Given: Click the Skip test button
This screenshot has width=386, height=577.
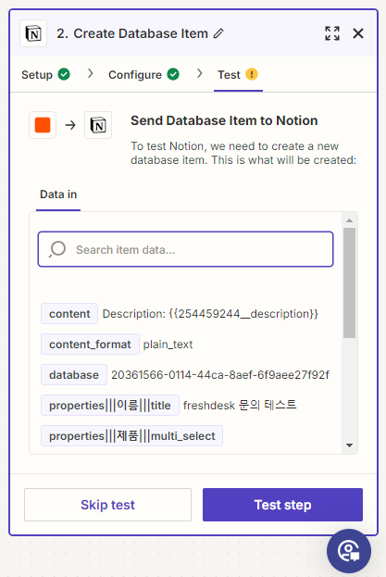Looking at the screenshot, I should pyautogui.click(x=107, y=505).
